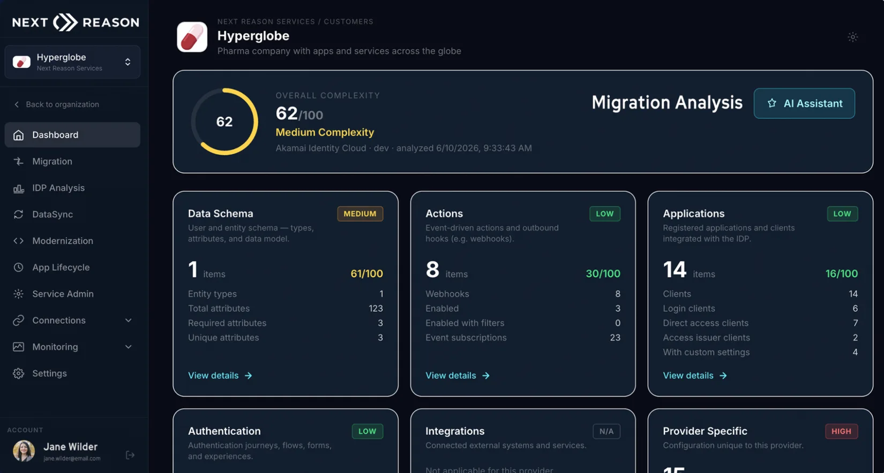This screenshot has width=884, height=473.
Task: Click the Next Reason Services / Customers breadcrumb
Action: tap(295, 21)
